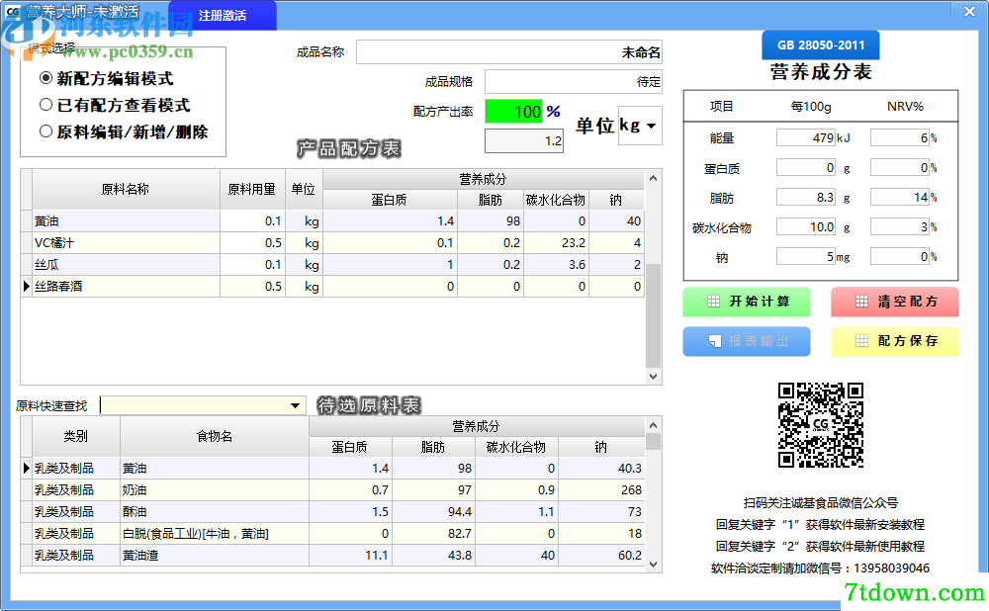Image resolution: width=989 pixels, height=611 pixels.
Task: Expand the 原料快速查找 combo box
Action: (295, 405)
